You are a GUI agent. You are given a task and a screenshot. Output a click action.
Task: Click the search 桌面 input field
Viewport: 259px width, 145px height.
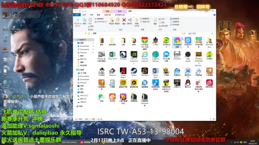point(200,34)
